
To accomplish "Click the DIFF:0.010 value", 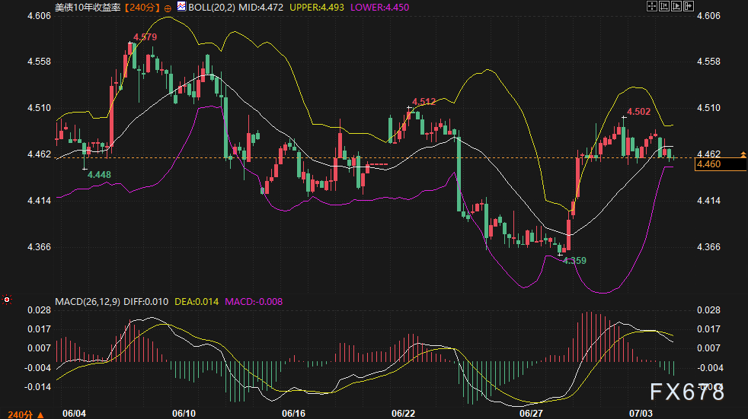I will coord(146,302).
